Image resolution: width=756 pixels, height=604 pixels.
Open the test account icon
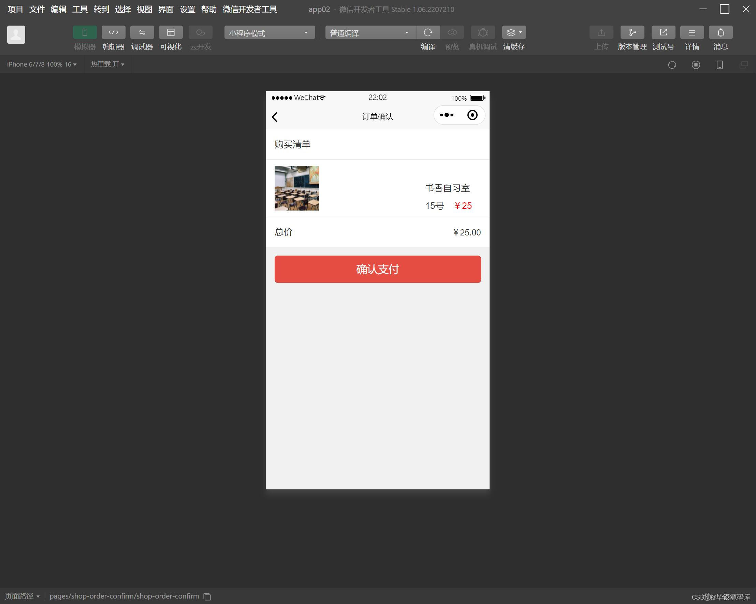(663, 32)
